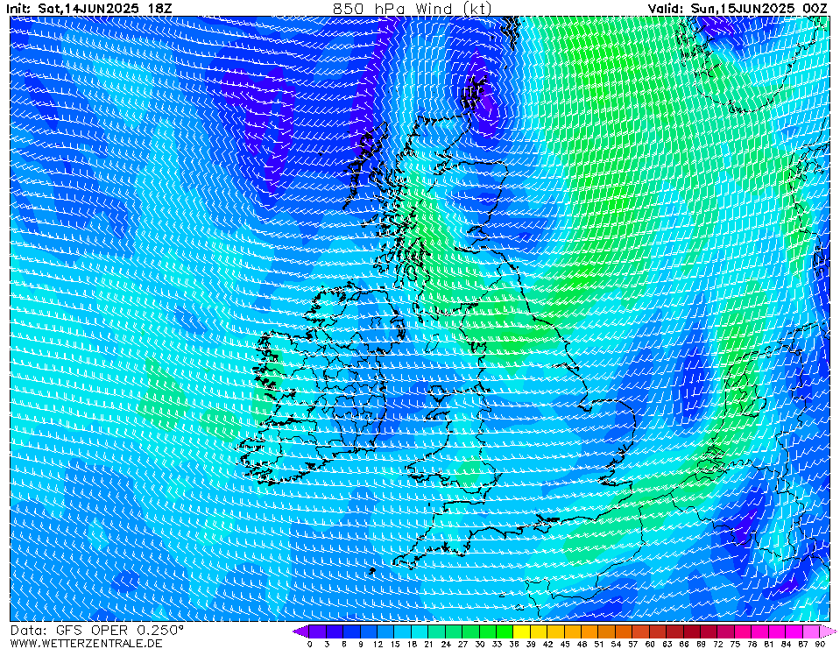Click the pink right arrow of the color scale

[829, 631]
